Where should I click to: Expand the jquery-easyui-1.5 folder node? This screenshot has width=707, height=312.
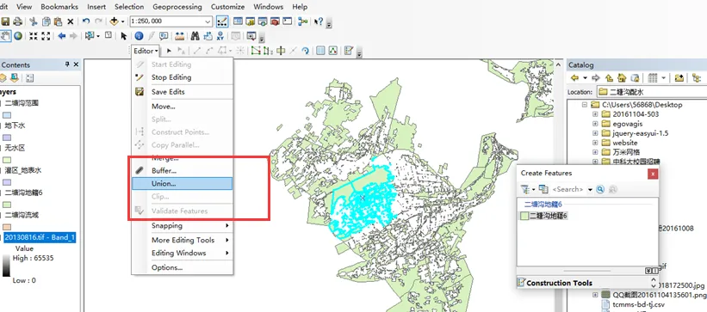(595, 133)
